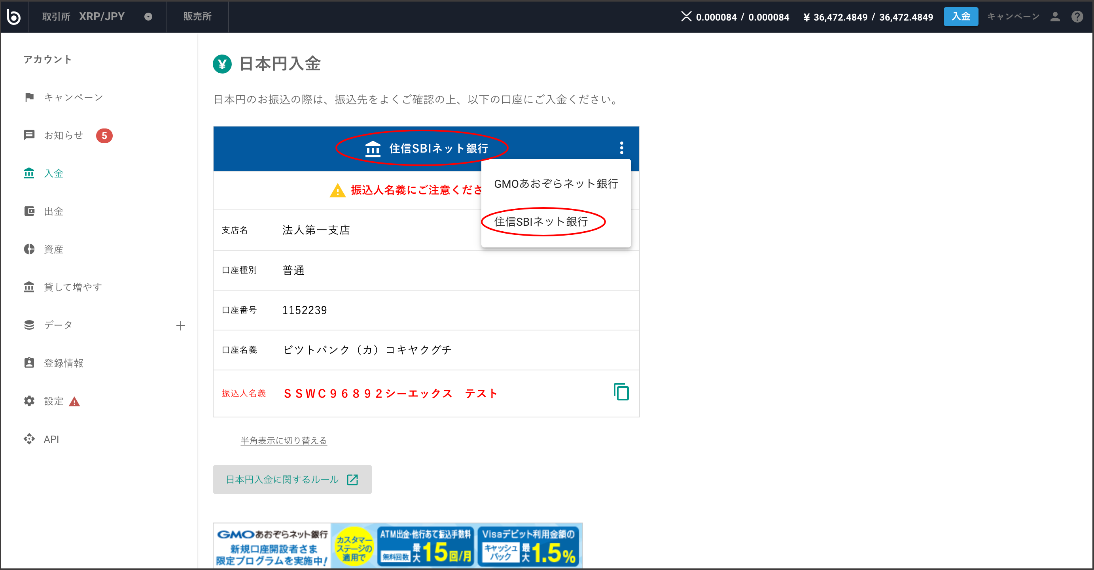
Task: Copy 振込人名義 using the copy icon
Action: [x=621, y=392]
